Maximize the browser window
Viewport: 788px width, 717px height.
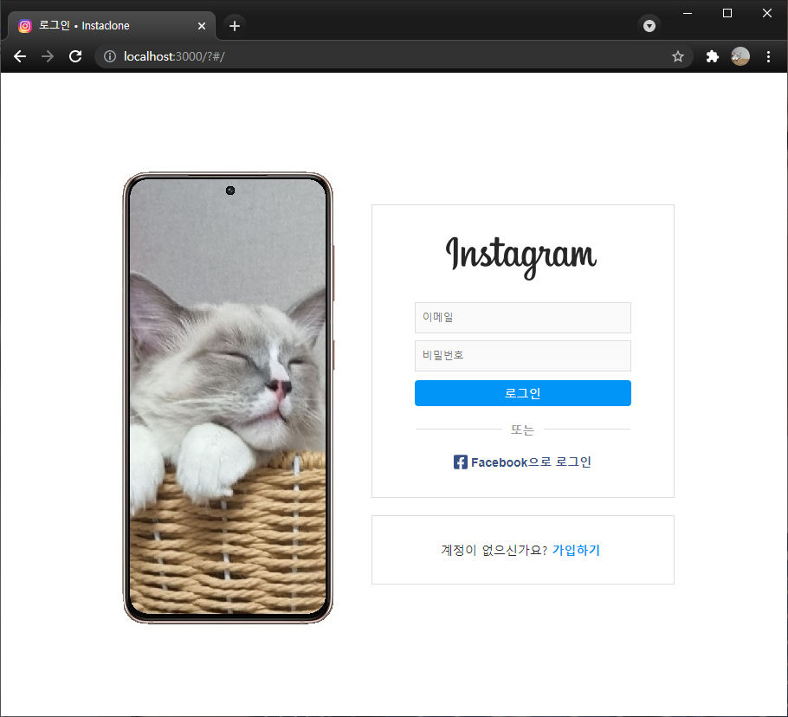tap(727, 13)
